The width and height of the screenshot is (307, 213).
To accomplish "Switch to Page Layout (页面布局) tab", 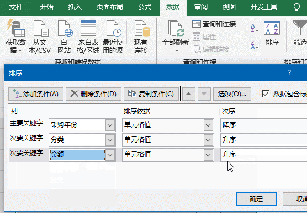I will coord(110,7).
